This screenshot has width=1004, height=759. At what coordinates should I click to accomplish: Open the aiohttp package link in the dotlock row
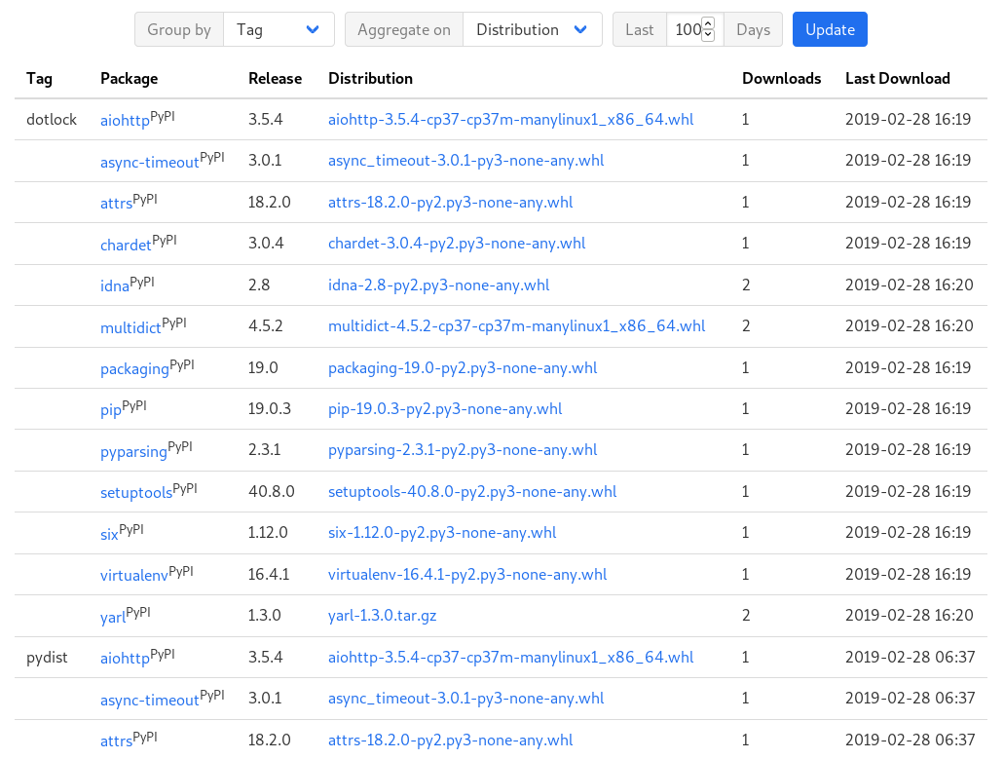[125, 120]
